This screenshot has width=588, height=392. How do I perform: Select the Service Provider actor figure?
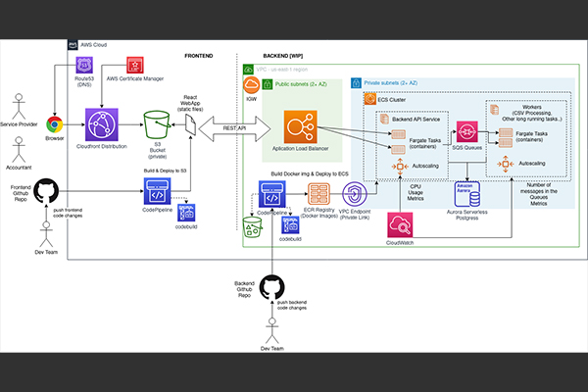point(18,106)
